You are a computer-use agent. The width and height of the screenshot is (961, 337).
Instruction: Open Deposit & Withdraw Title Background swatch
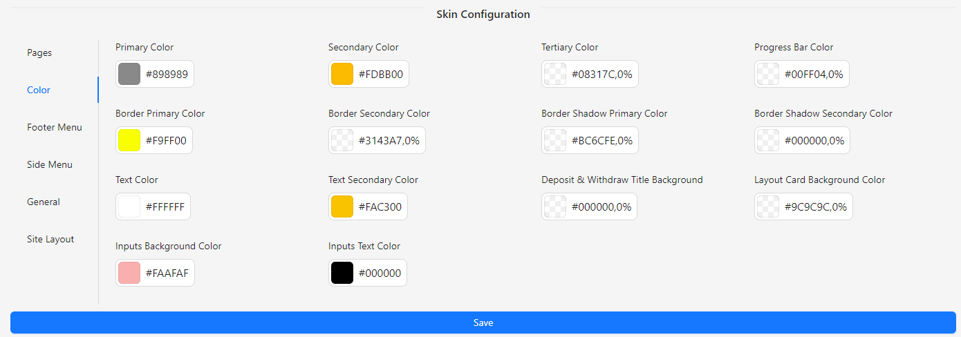coord(555,206)
